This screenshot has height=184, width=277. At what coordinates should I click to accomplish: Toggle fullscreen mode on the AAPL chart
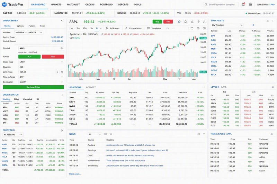(x=192, y=28)
